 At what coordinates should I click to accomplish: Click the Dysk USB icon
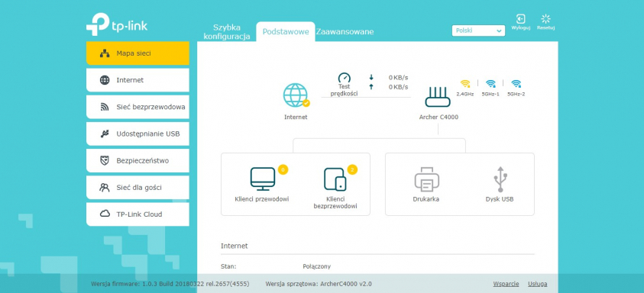click(x=500, y=179)
